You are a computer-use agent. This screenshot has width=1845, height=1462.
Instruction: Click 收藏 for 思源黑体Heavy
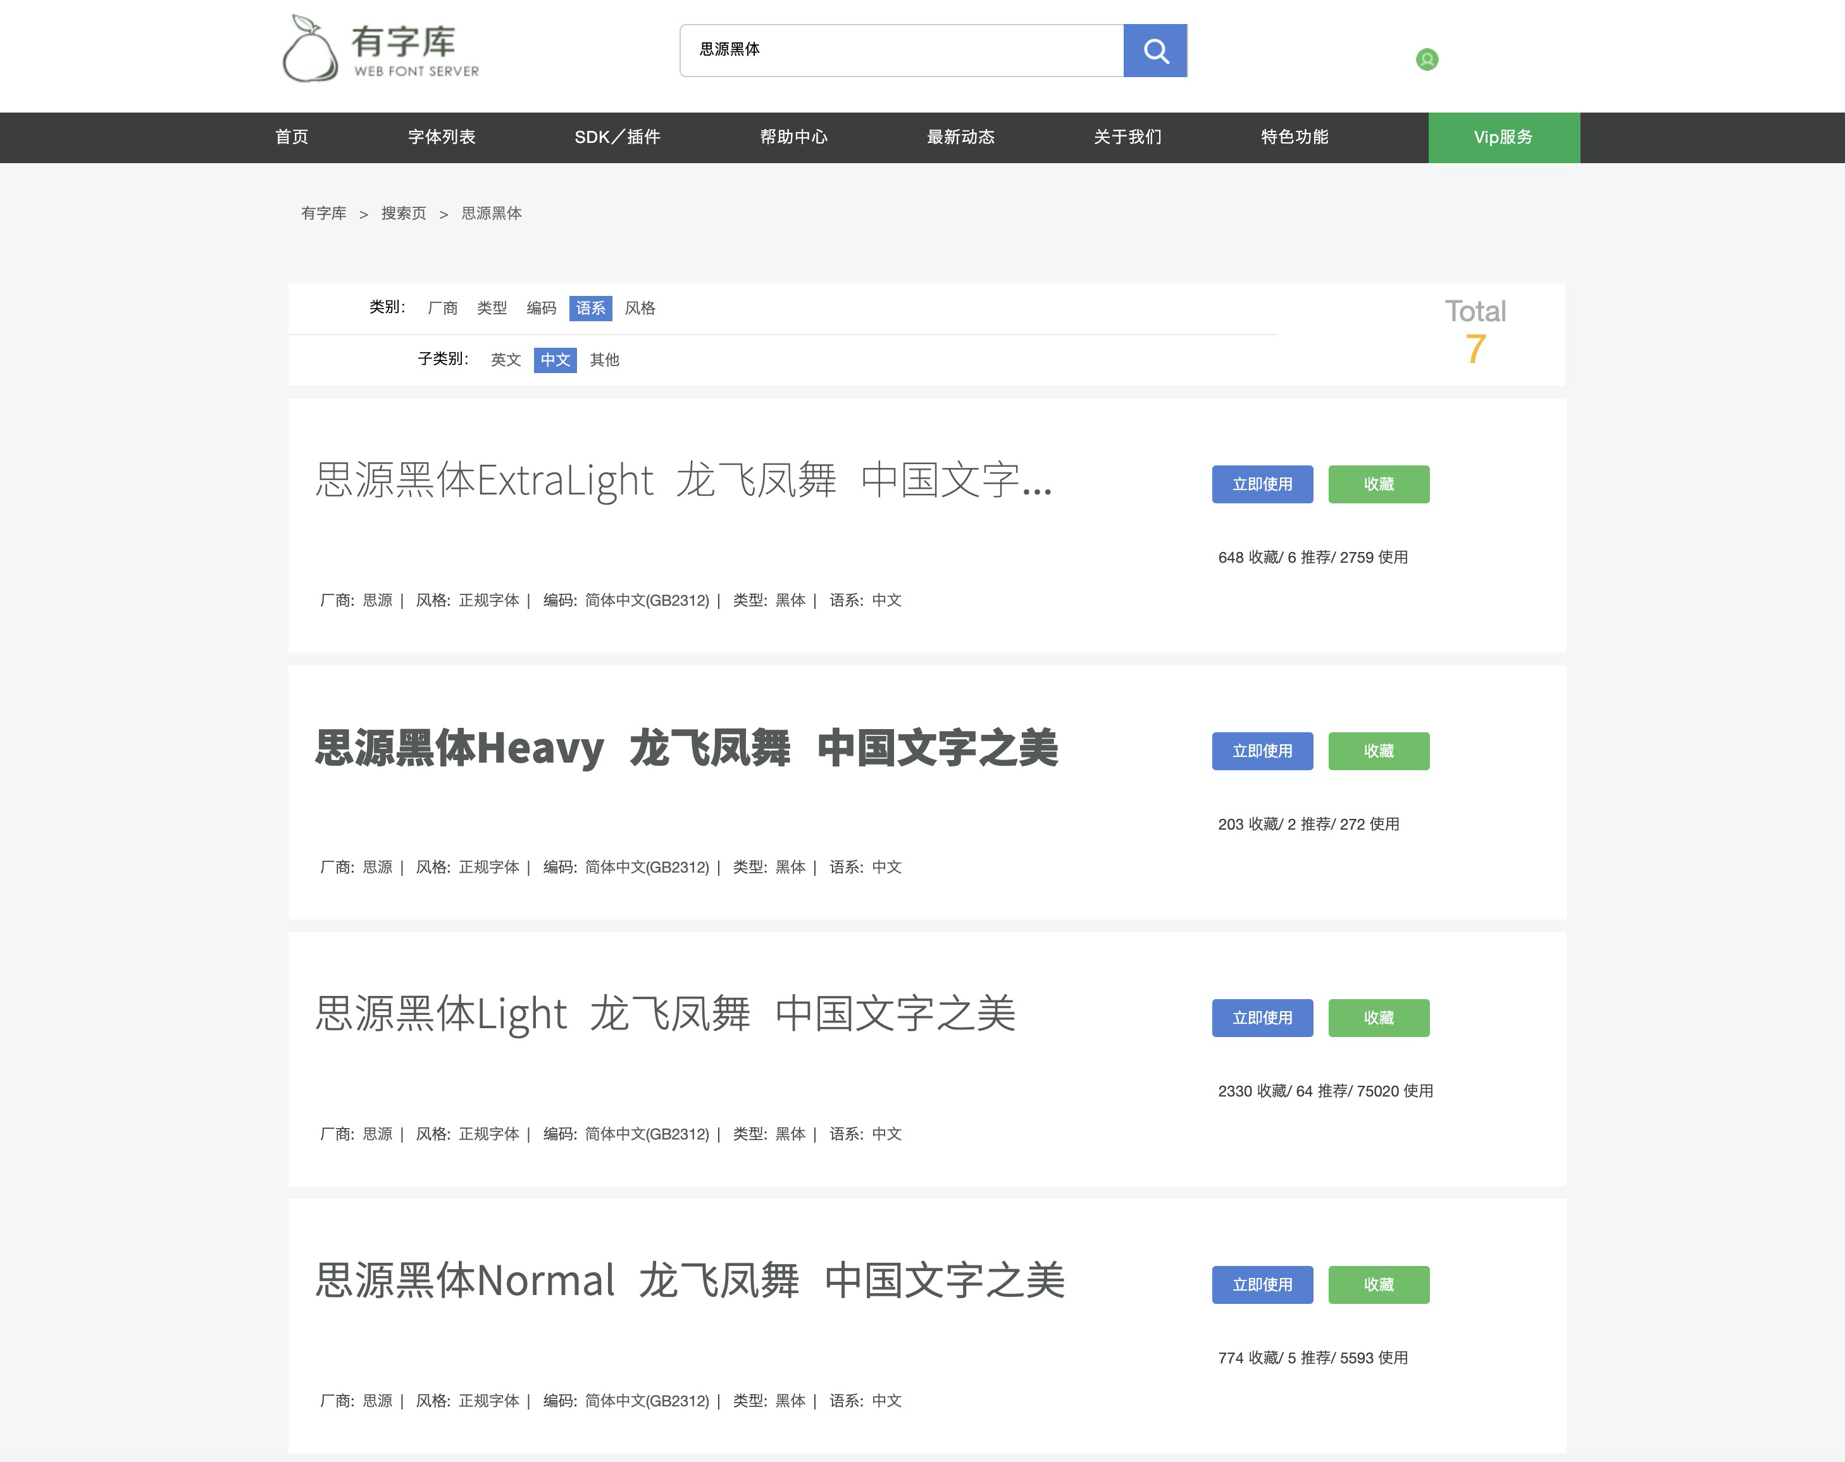point(1379,751)
